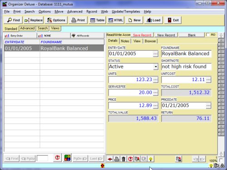Open the PRICEDATE ellipsis picker
The image size is (227, 170).
[x=208, y=105]
